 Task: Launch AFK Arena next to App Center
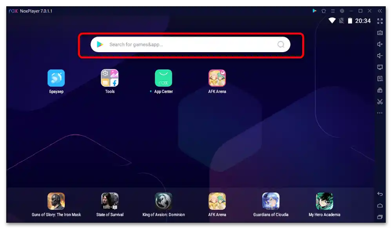point(217,78)
